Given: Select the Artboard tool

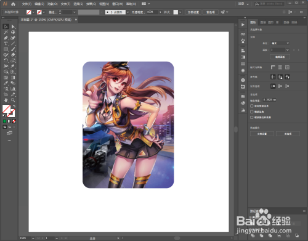Looking at the screenshot, I should tap(6, 94).
